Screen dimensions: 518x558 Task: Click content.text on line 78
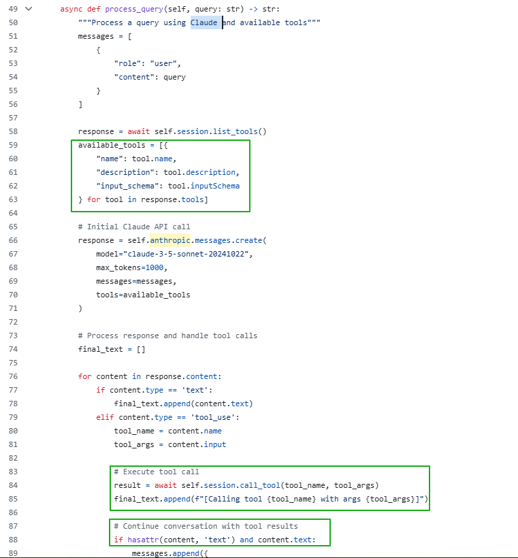222,404
